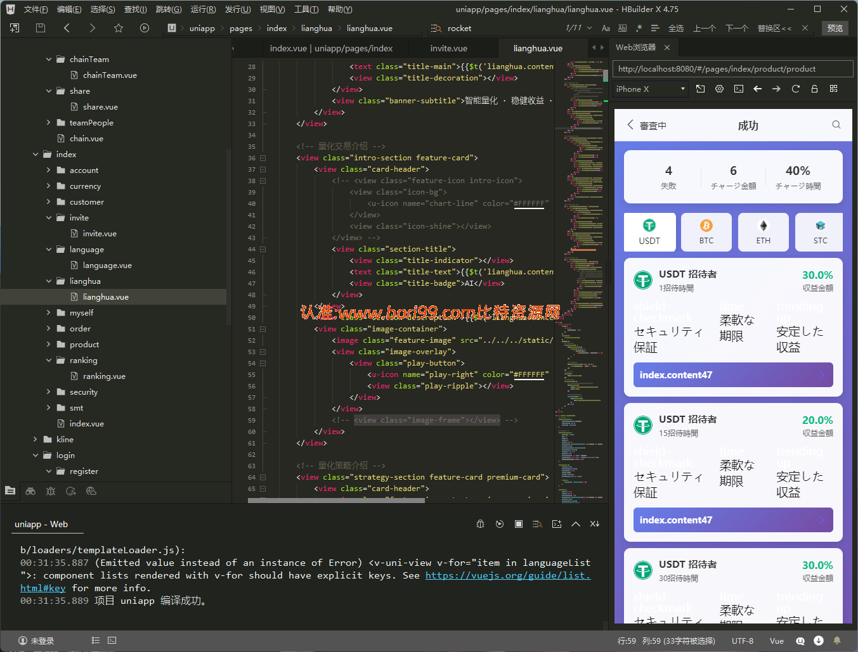Click the #FFFFFF color value on line 40
Viewport: 858px width, 652px height.
[x=529, y=203]
